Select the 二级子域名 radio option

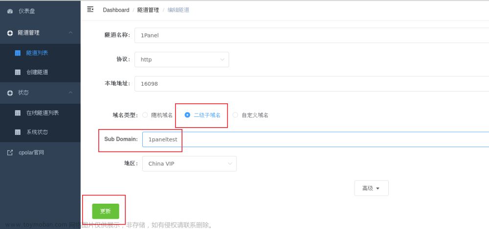tap(187, 115)
